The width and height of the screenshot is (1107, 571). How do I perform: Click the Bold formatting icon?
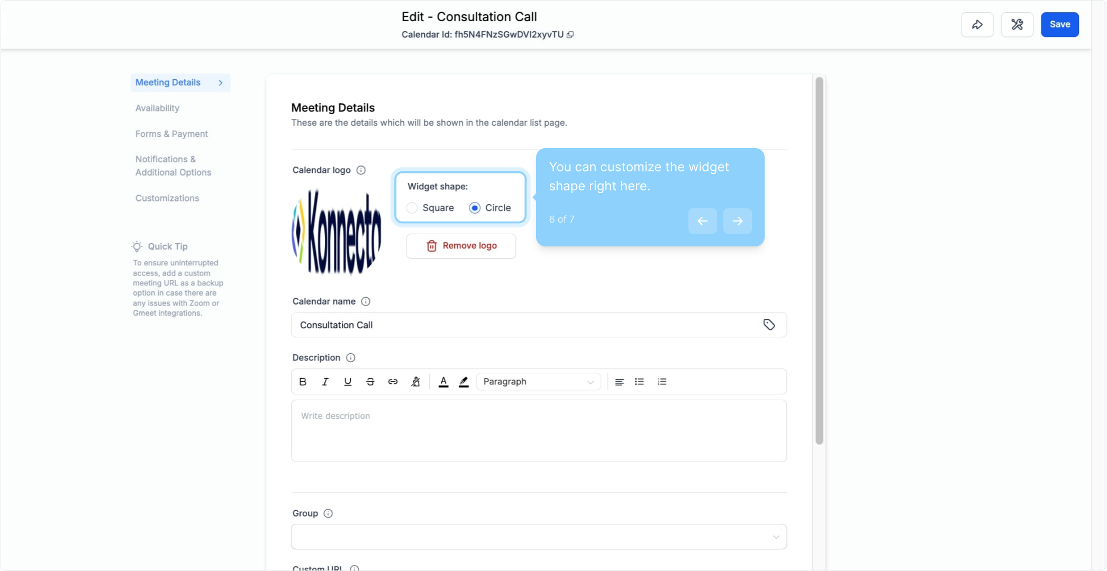303,382
